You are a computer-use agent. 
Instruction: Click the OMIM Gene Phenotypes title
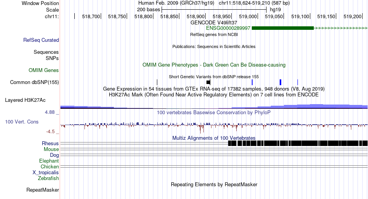(214, 65)
